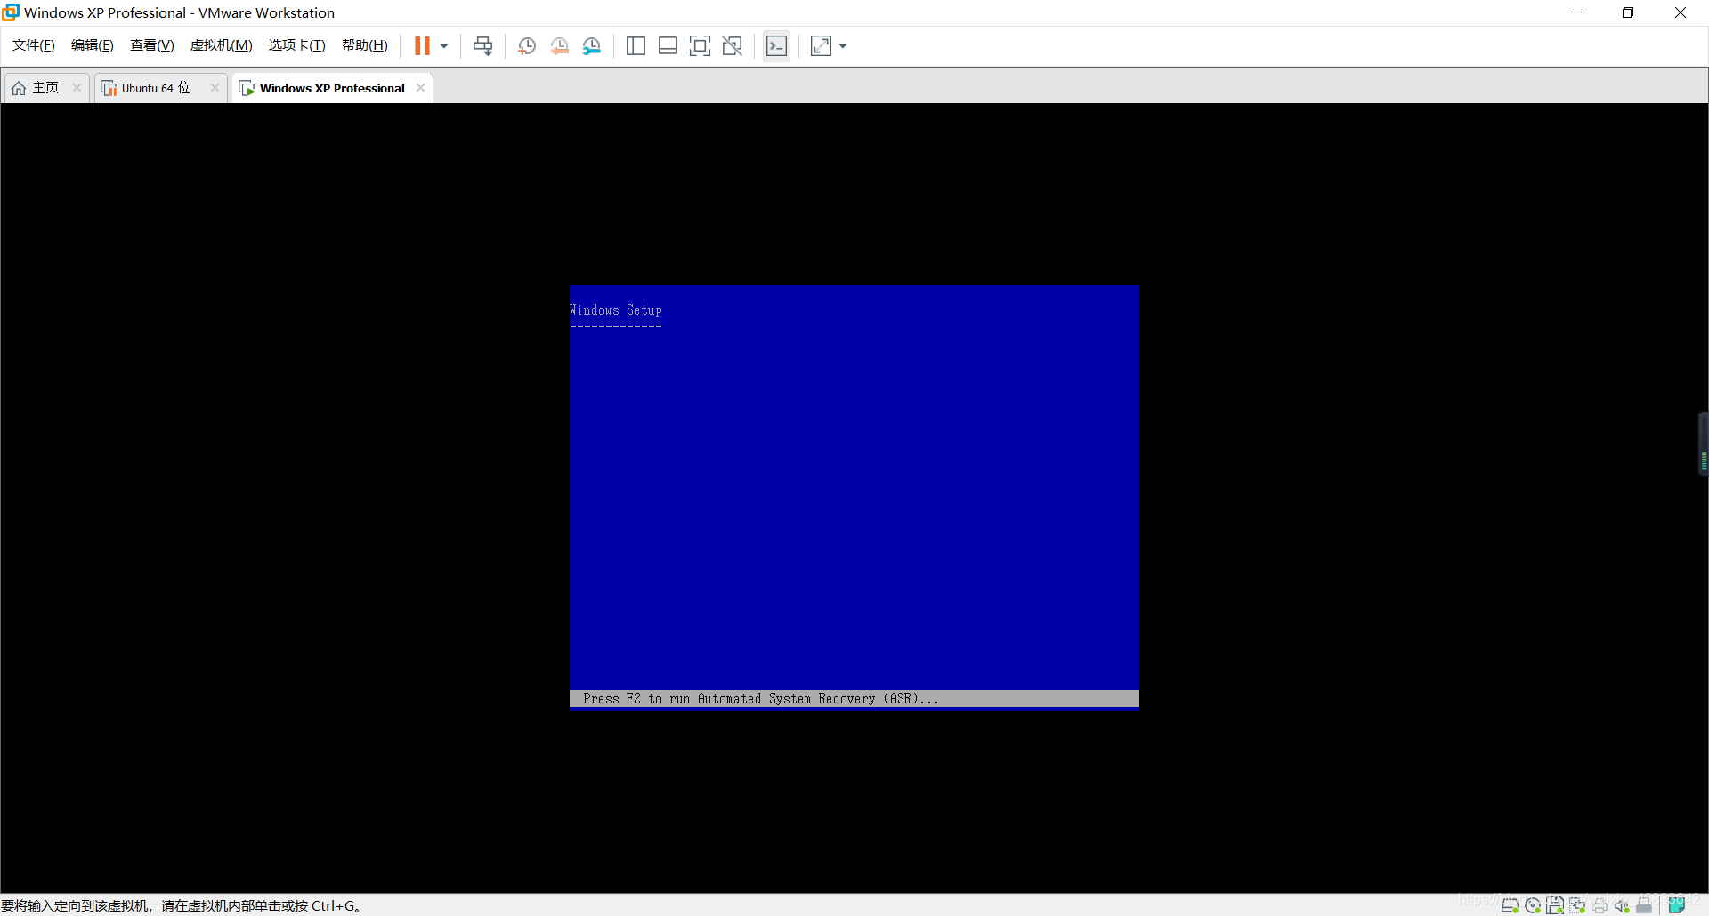This screenshot has height=916, width=1709.
Task: Close the Windows XP Professional tab
Action: (420, 87)
